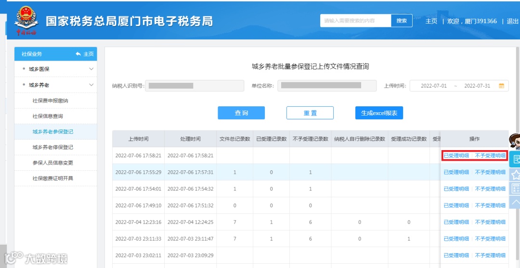Click processing time cell 2022-07-04 12:24:25
The height and width of the screenshot is (268, 520).
(190, 222)
